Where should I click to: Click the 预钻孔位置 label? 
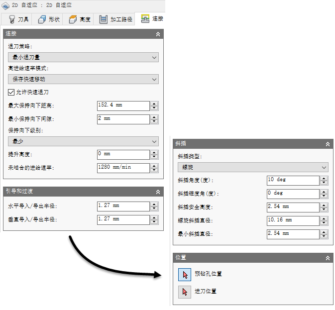(208, 274)
